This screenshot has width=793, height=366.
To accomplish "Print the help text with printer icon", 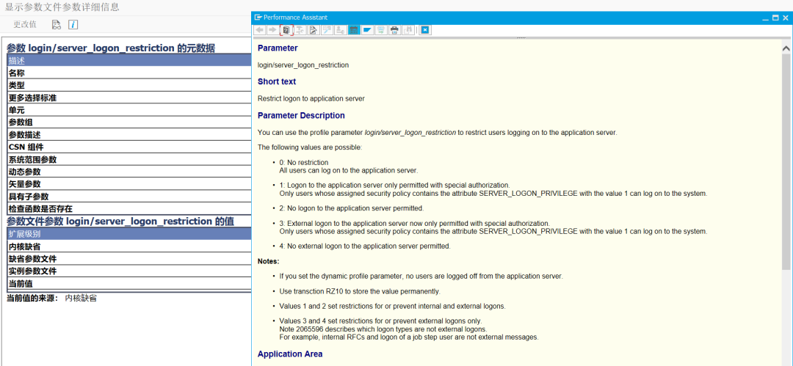I will 394,30.
